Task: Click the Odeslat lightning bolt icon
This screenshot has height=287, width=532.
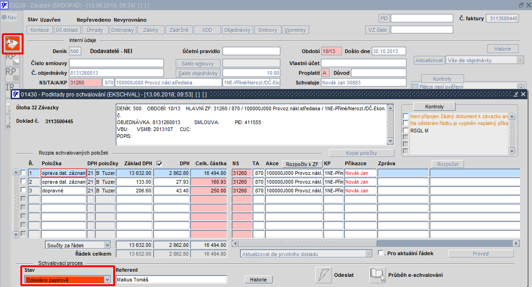Action: [323, 275]
